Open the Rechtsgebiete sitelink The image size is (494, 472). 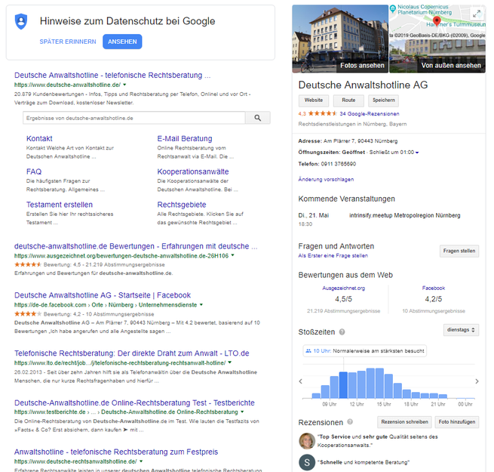click(182, 205)
